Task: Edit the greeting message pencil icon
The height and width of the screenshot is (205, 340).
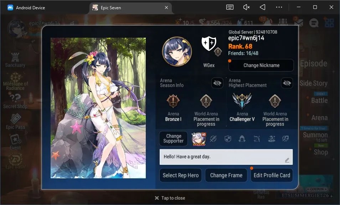Action: 287,160
